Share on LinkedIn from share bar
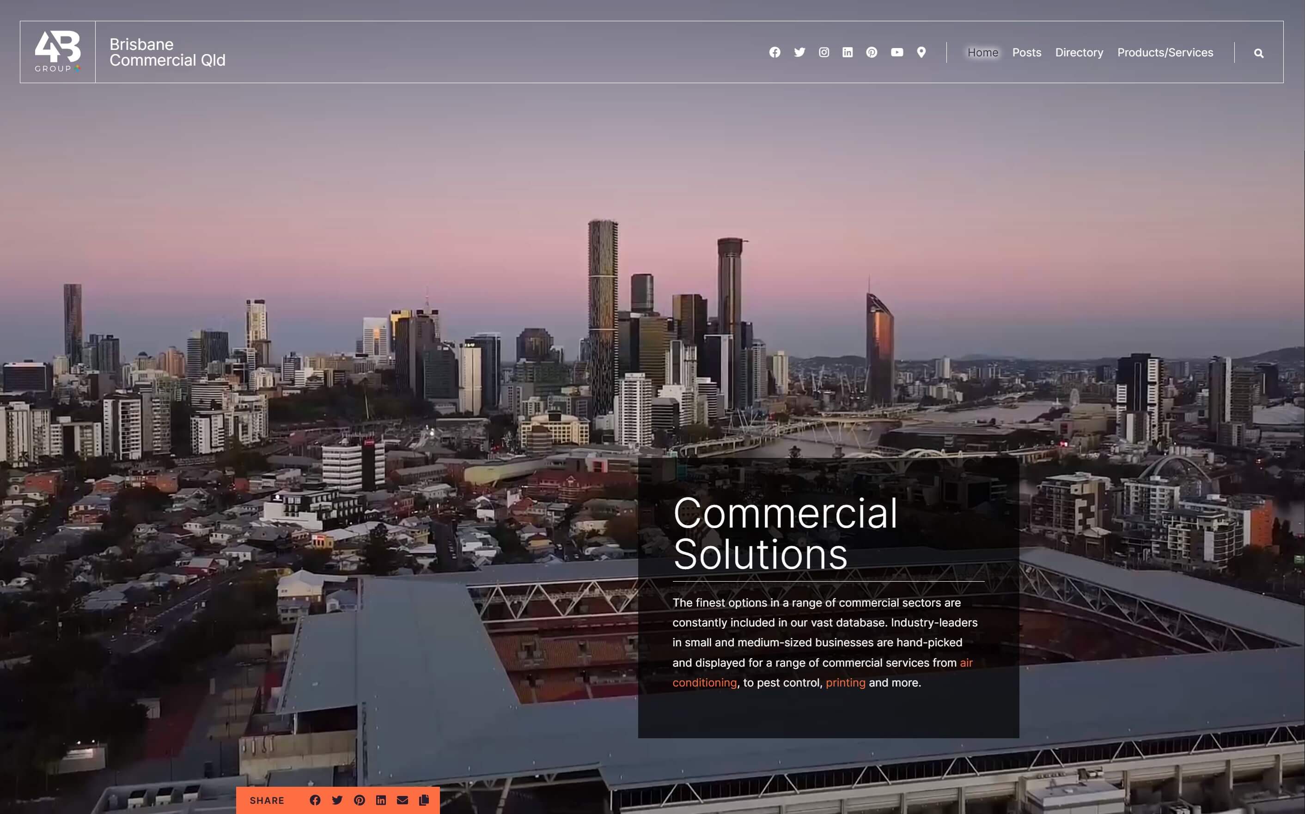Image resolution: width=1305 pixels, height=814 pixels. pyautogui.click(x=381, y=800)
